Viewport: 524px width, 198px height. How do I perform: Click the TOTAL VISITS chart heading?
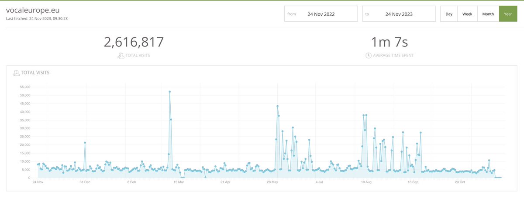(x=35, y=73)
